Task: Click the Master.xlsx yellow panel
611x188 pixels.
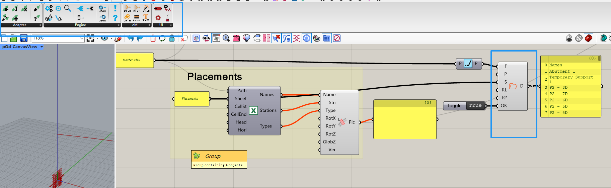Action: click(135, 60)
